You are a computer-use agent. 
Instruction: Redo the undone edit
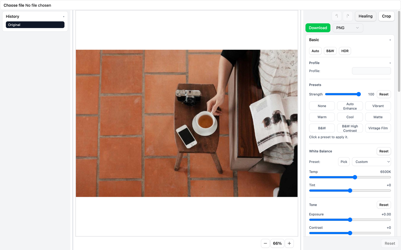[348, 16]
